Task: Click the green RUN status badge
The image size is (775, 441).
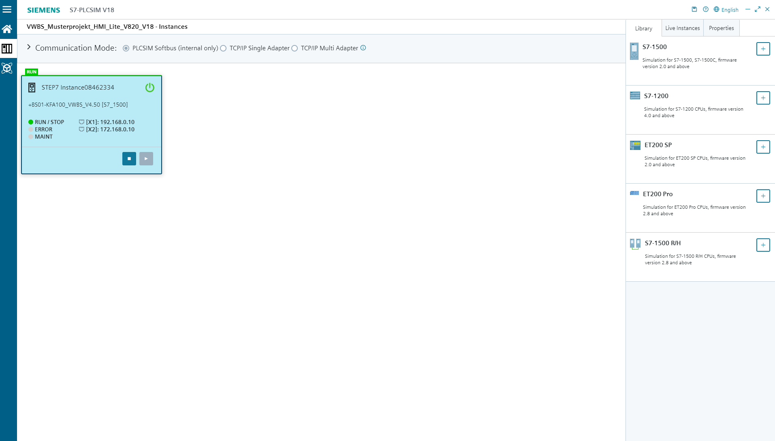Action: 32,72
